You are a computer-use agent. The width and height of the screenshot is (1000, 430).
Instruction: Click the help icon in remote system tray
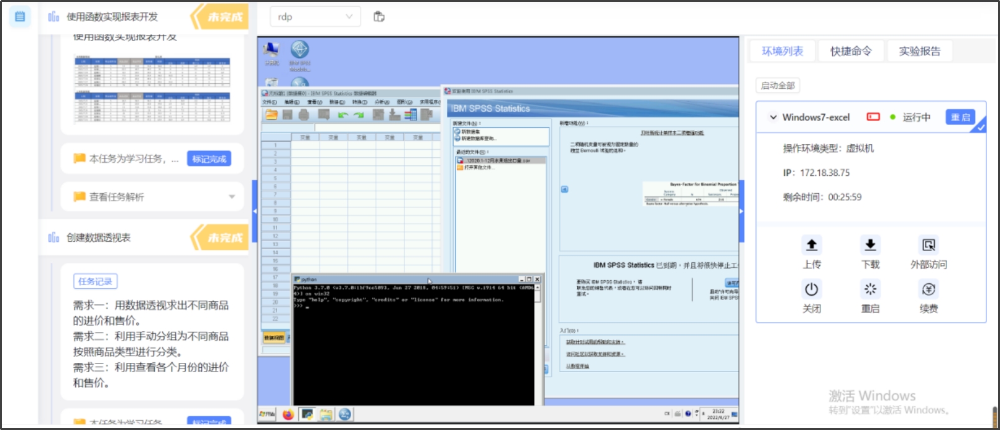[x=688, y=414]
